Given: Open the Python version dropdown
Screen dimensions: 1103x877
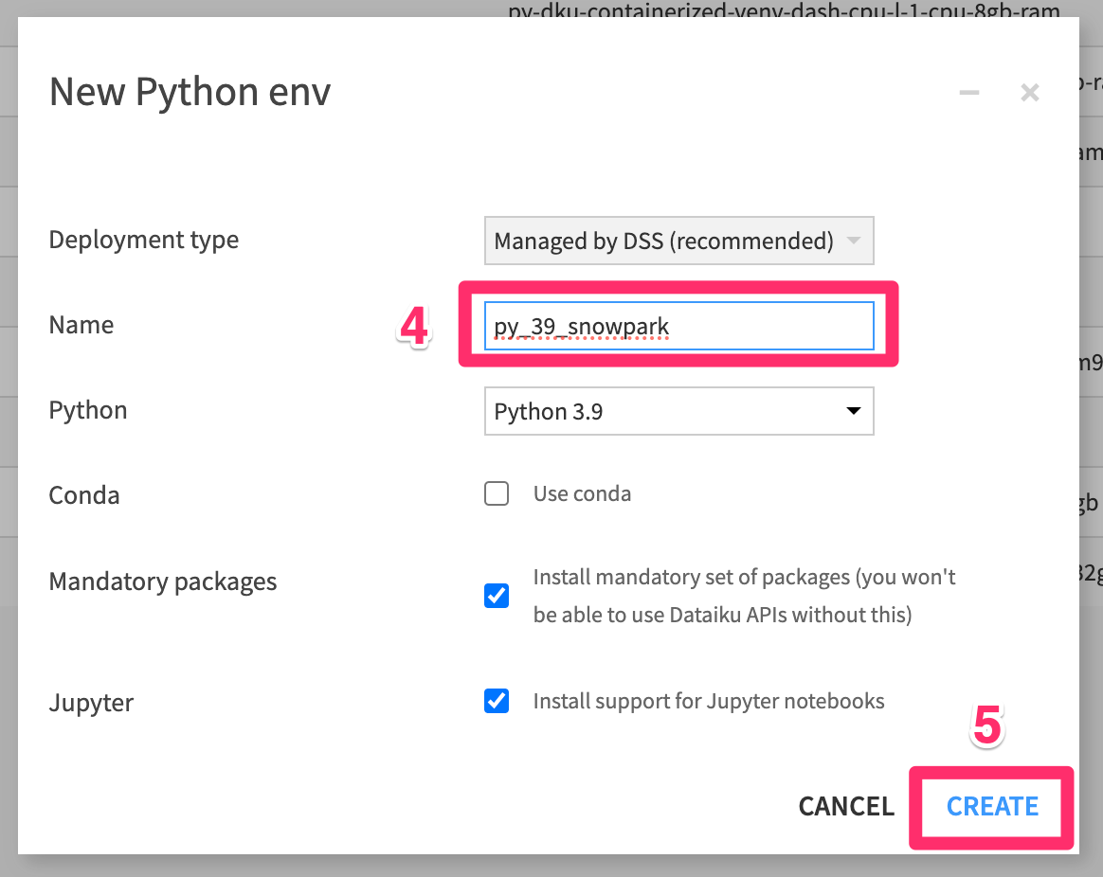Looking at the screenshot, I should click(678, 411).
